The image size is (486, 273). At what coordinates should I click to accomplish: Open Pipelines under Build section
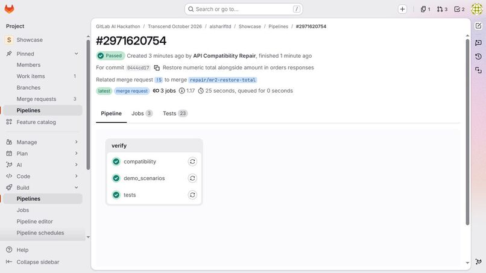[x=42, y=199]
